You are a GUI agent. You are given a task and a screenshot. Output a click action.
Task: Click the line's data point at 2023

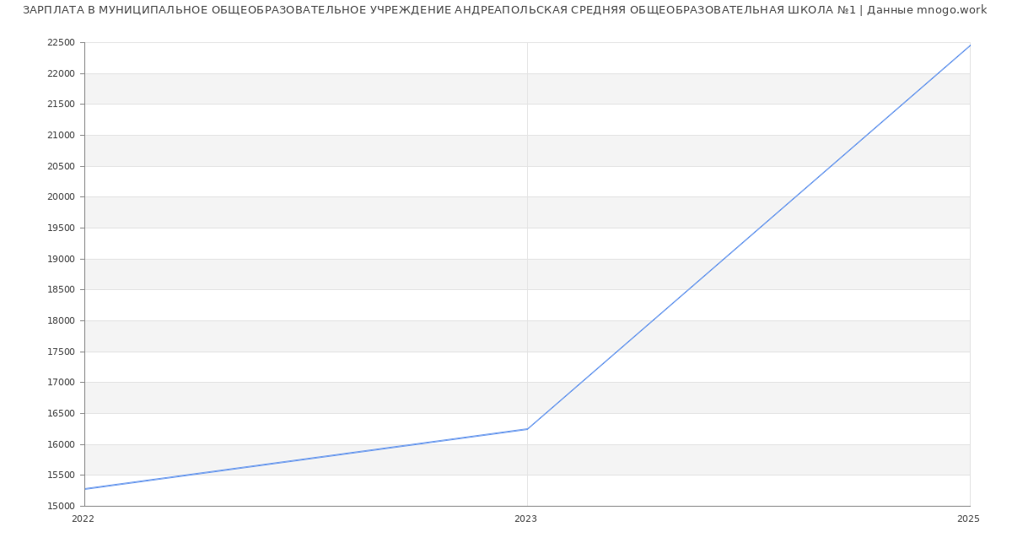(x=527, y=429)
